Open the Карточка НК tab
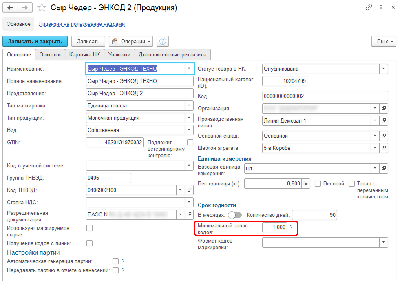Image resolution: width=400 pixels, height=281 pixels. pyautogui.click(x=84, y=54)
